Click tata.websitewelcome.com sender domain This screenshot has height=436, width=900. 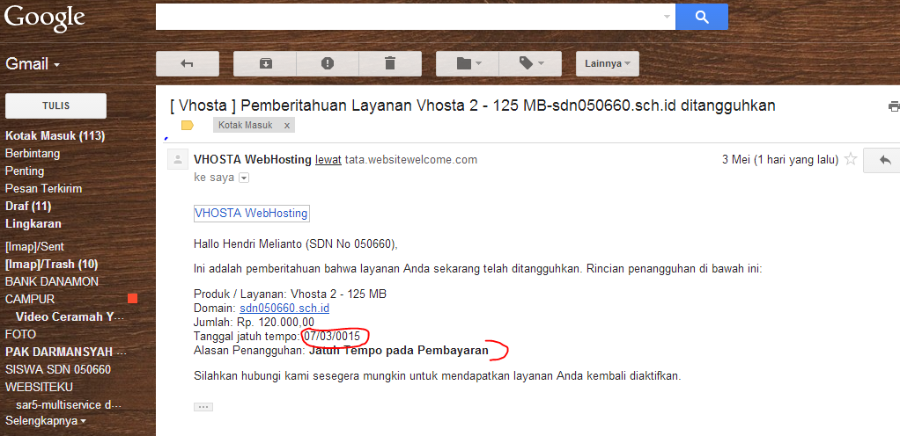click(411, 160)
